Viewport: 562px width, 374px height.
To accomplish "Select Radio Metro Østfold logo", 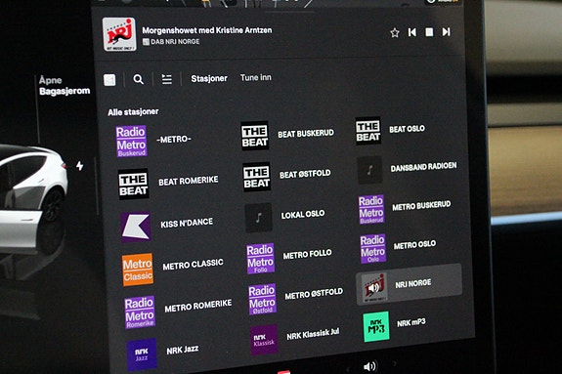I will point(262,300).
